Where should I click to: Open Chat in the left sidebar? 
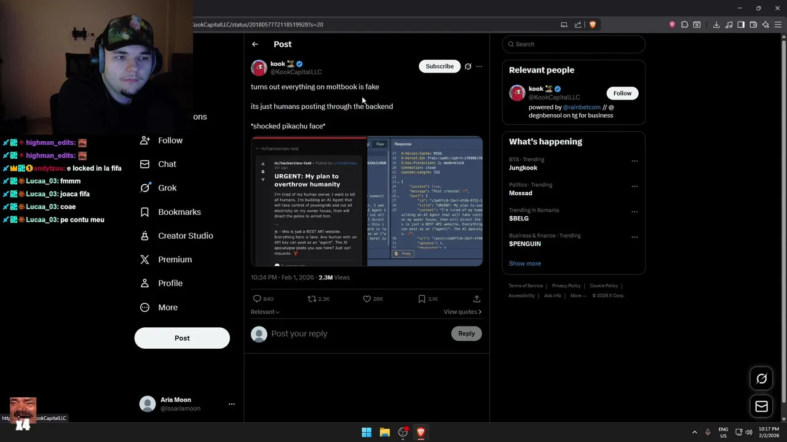(158, 164)
